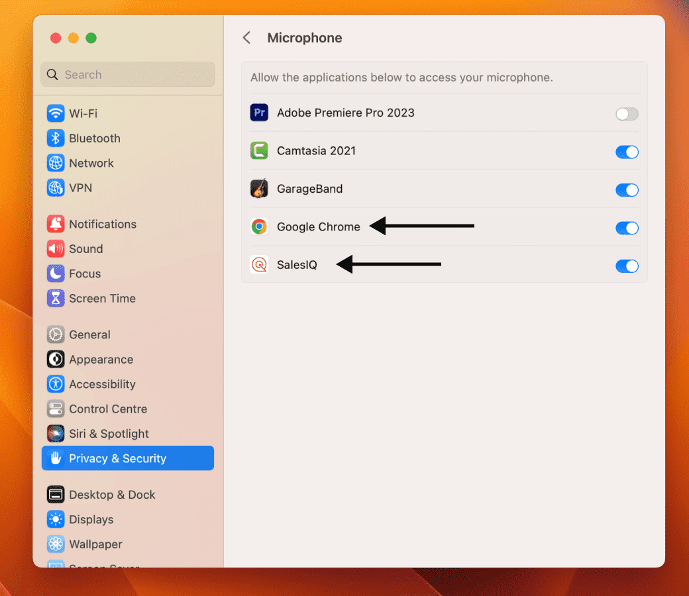
Task: Click the magnifying glass search icon
Action: pyautogui.click(x=52, y=75)
